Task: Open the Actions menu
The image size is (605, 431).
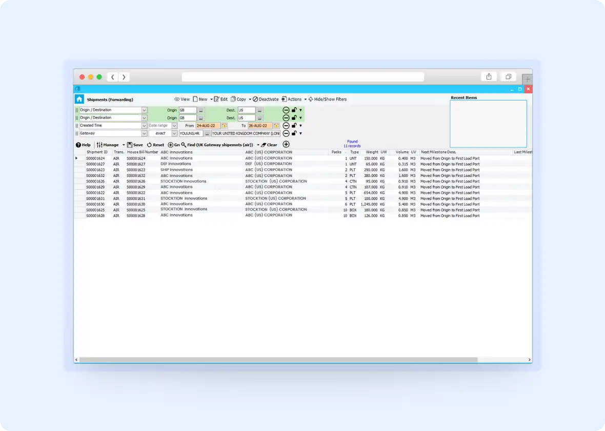Action: pyautogui.click(x=292, y=100)
